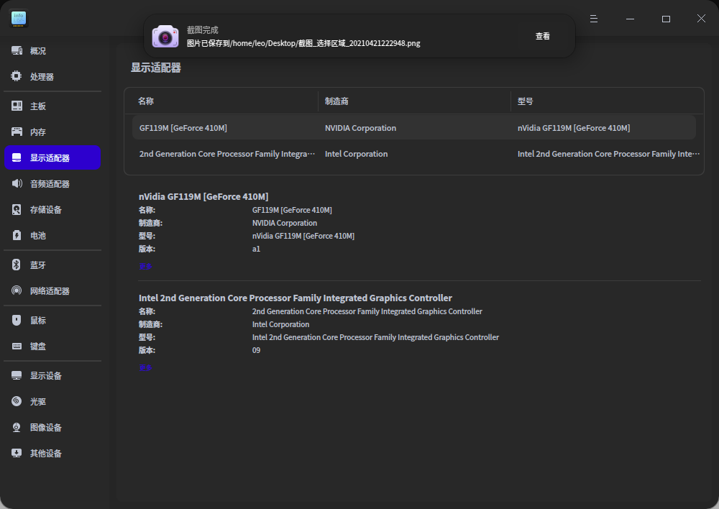Switch to the 处理器 sidebar entry

tap(52, 77)
